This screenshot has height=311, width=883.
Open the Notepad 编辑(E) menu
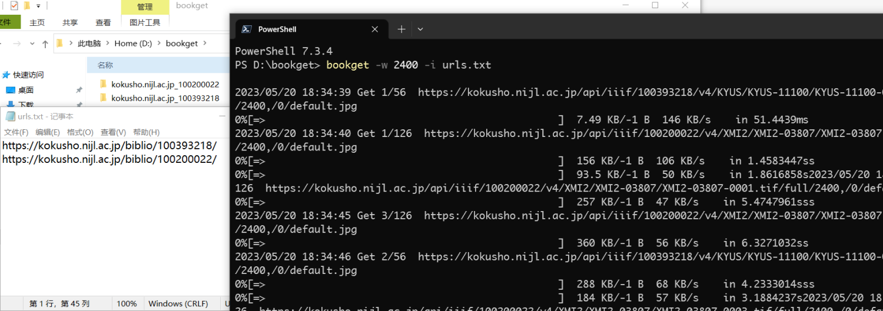pos(48,132)
